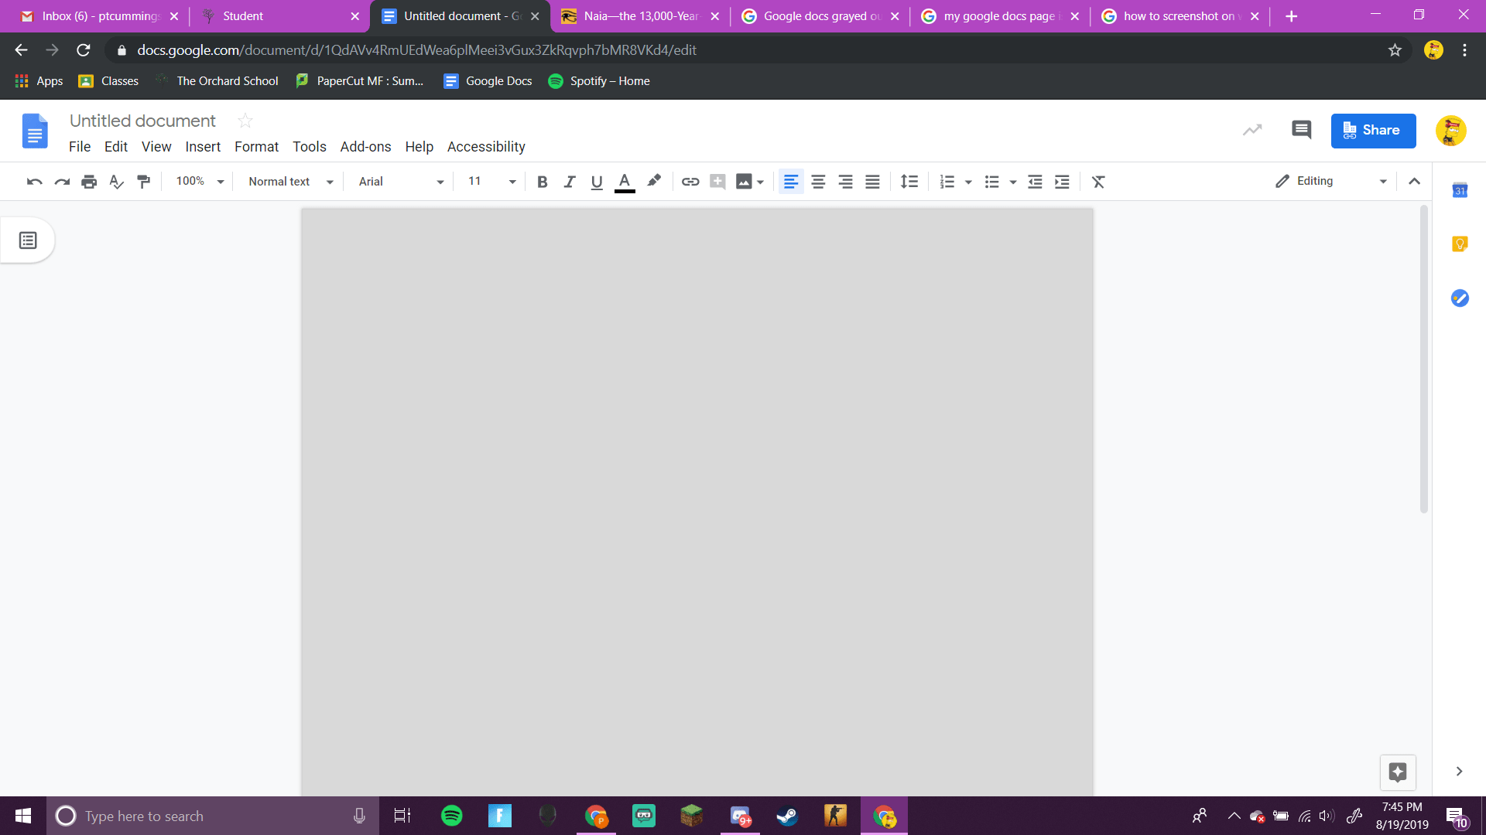The width and height of the screenshot is (1486, 835).
Task: Open the Add-ons menu
Action: click(x=365, y=147)
